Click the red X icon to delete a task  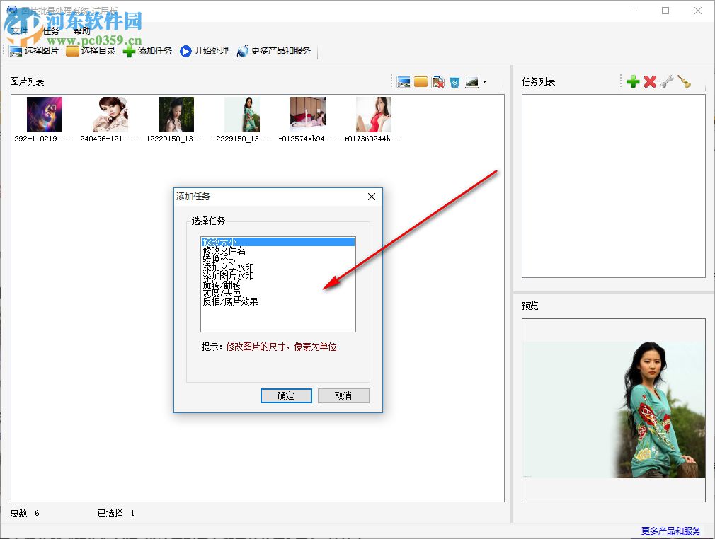coord(650,81)
